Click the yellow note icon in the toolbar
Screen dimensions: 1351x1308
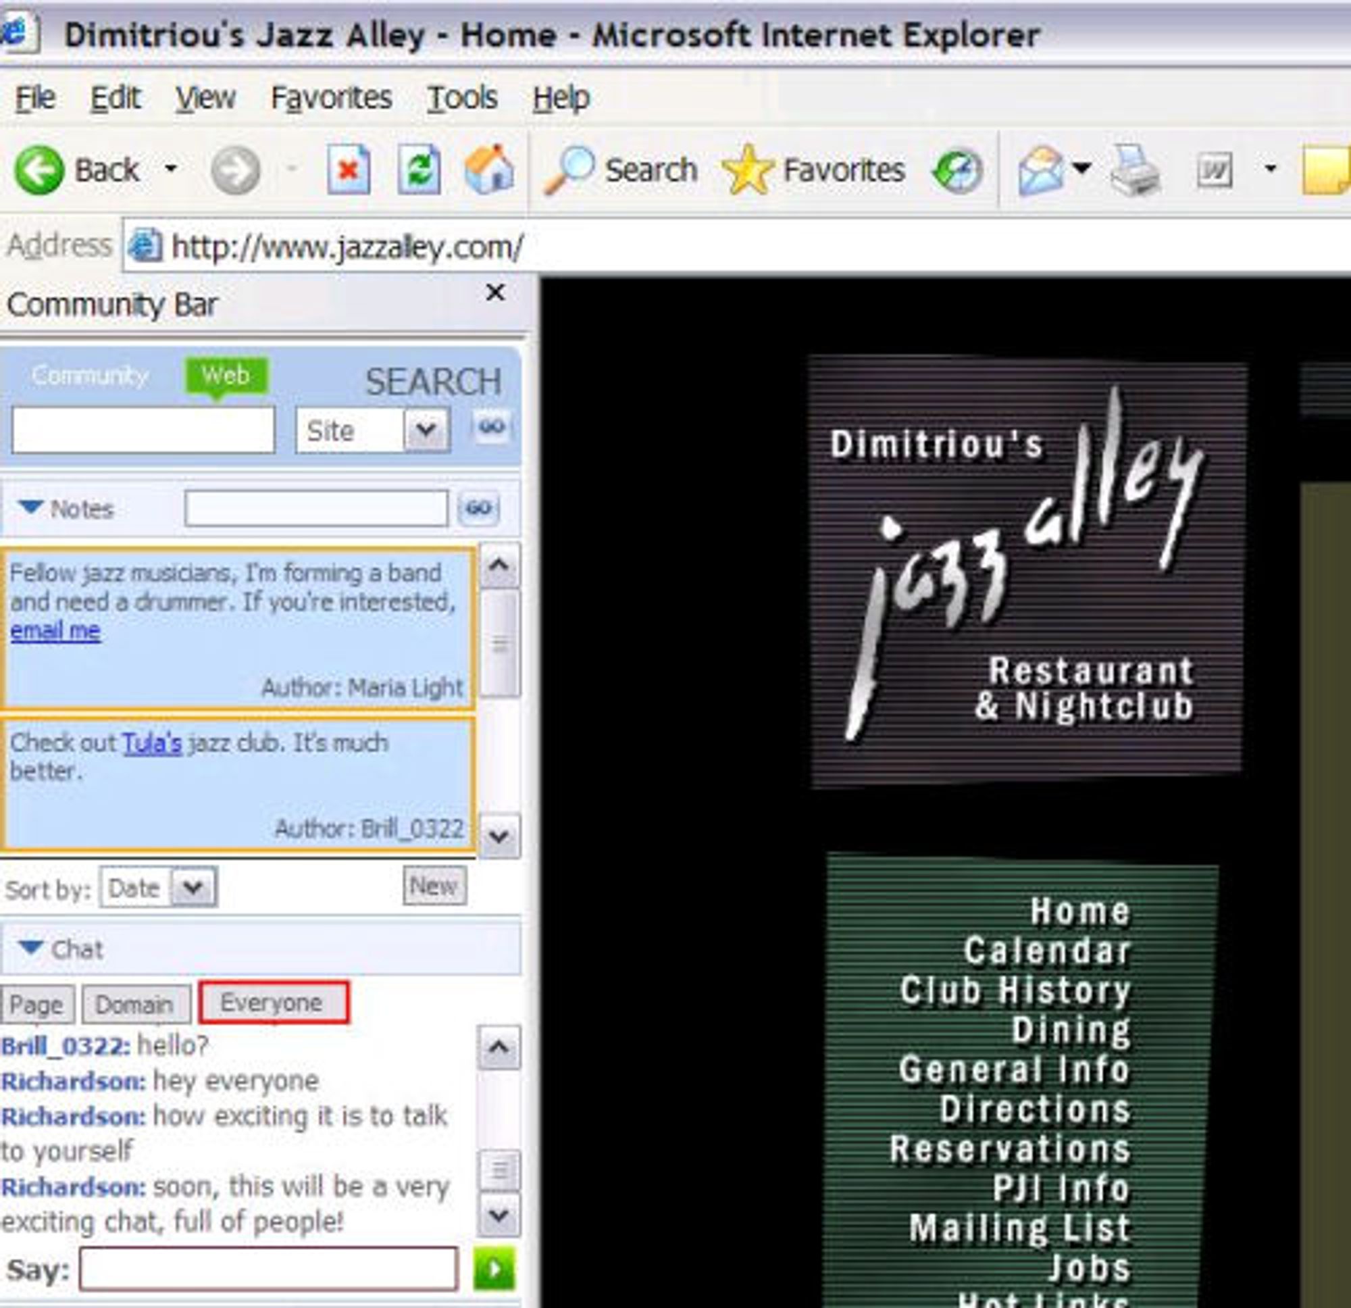pos(1326,170)
